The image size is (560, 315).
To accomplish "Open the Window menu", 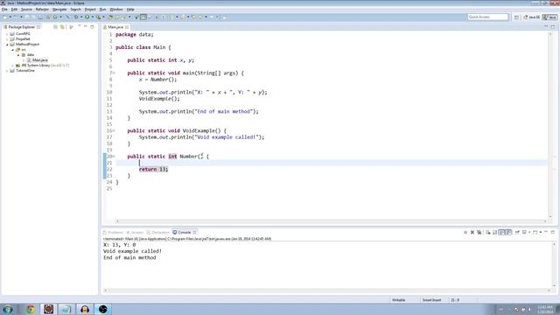I will [x=116, y=10].
